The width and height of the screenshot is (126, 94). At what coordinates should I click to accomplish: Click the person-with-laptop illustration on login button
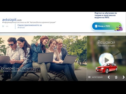point(118,28)
